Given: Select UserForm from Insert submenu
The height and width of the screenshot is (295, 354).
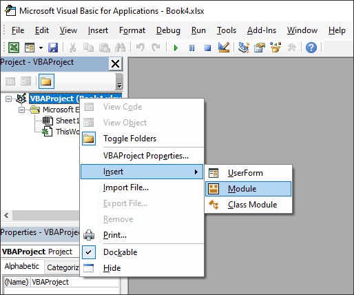Looking at the screenshot, I should 248,173.
